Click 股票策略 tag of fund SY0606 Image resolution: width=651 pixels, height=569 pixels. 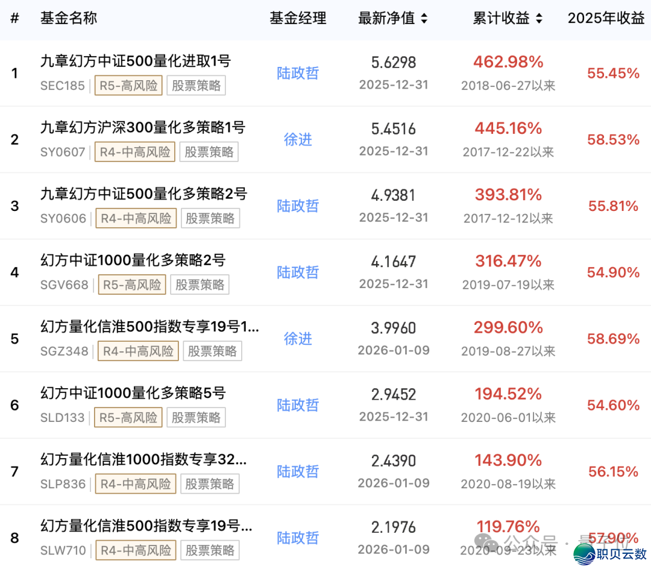pyautogui.click(x=210, y=218)
